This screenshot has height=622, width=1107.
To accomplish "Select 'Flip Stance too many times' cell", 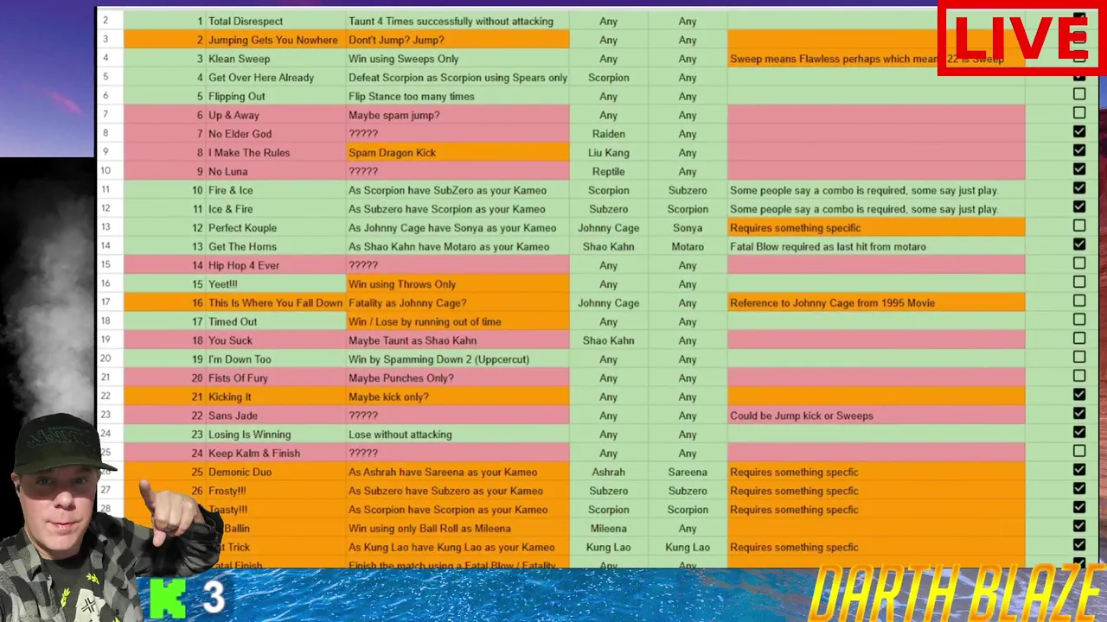I will pos(458,96).
